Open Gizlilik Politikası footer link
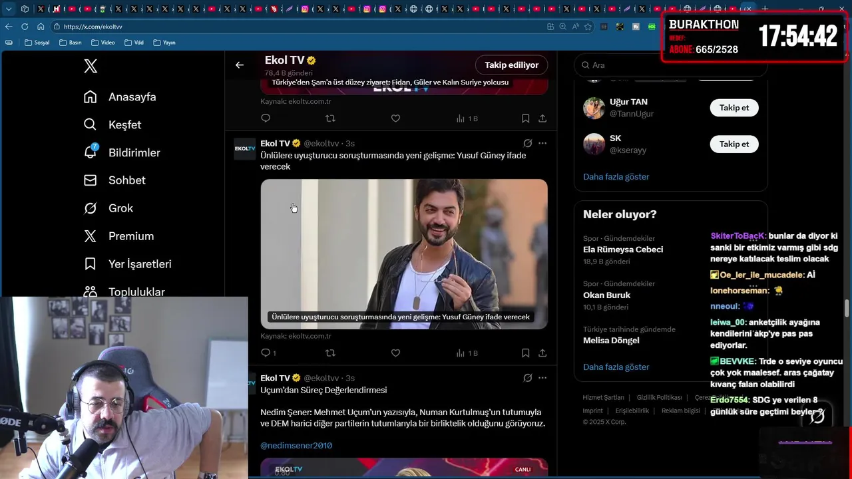Viewport: 852px width, 479px height. [x=659, y=398]
